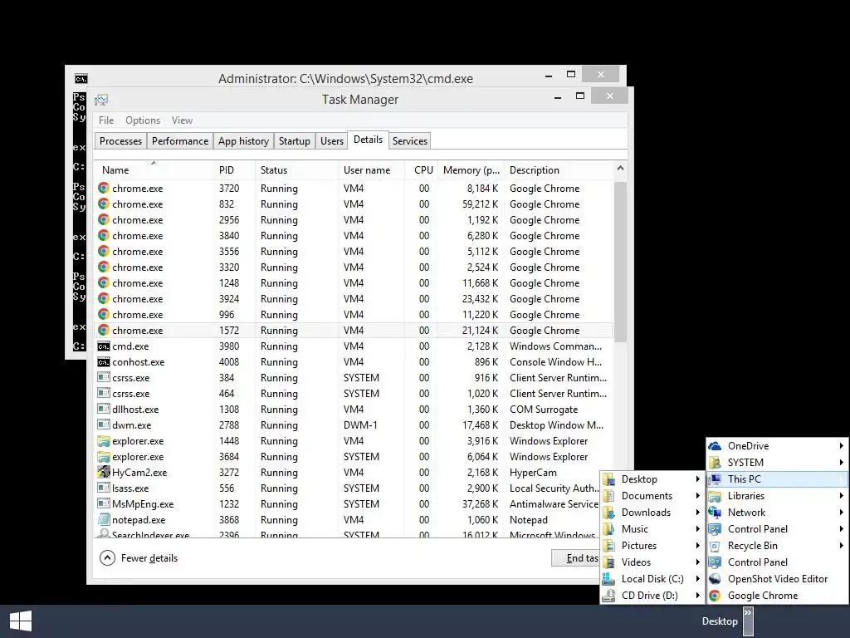Switch to the Startup tab

[x=295, y=141]
